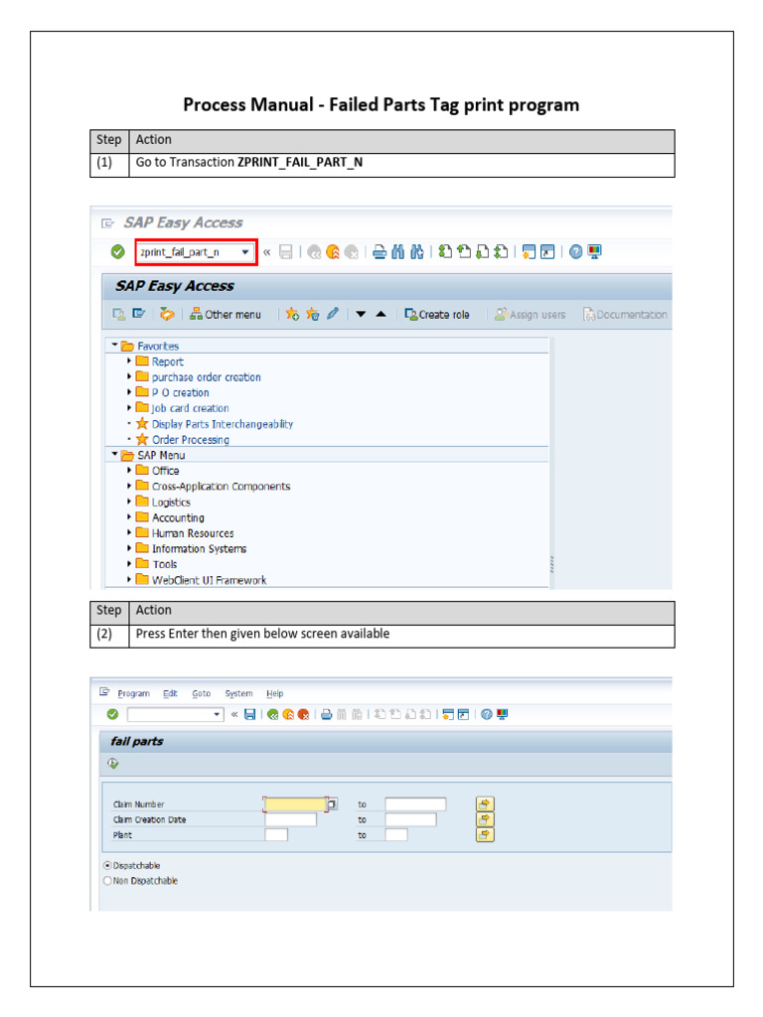
Task: Collapse the SAP Menu folder
Action: (x=115, y=454)
